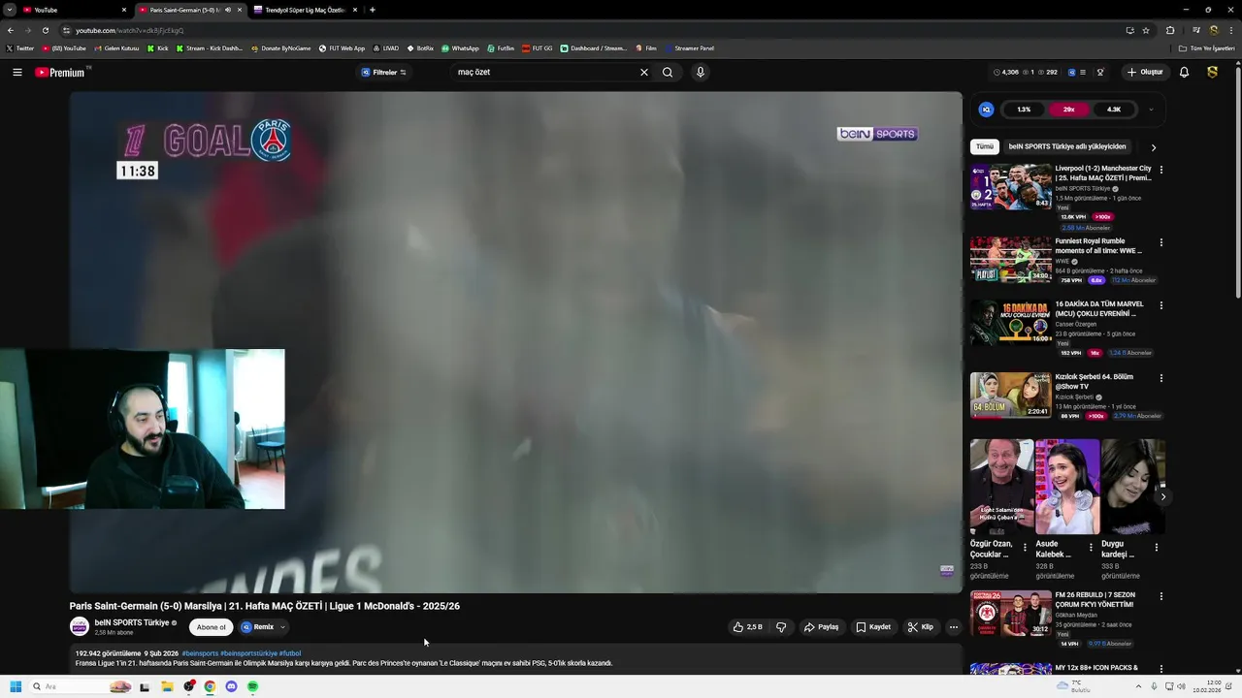The height and width of the screenshot is (698, 1242).
Task: Dislike the video with the thumbs-down button
Action: tap(781, 627)
